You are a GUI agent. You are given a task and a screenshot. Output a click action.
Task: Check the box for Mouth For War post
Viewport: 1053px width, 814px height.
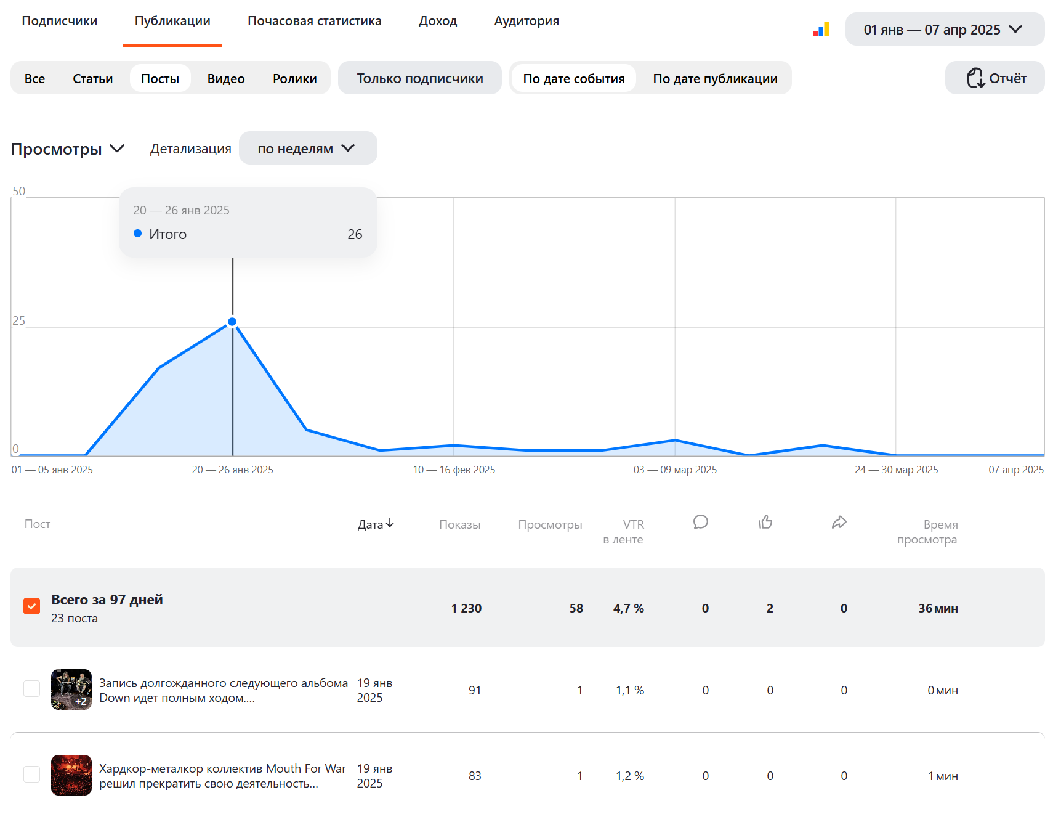(32, 775)
